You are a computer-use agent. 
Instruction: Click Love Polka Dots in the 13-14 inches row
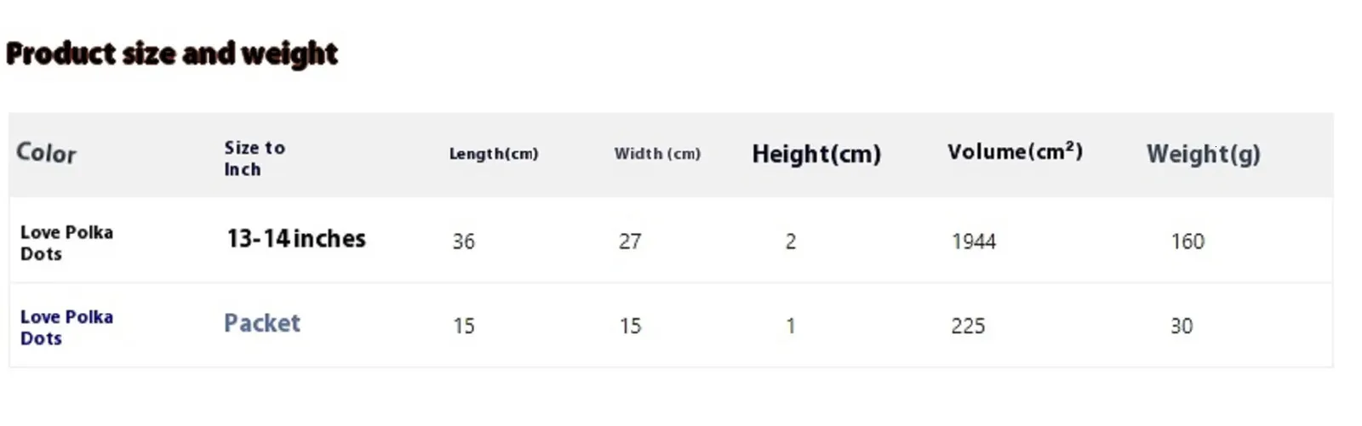click(66, 243)
